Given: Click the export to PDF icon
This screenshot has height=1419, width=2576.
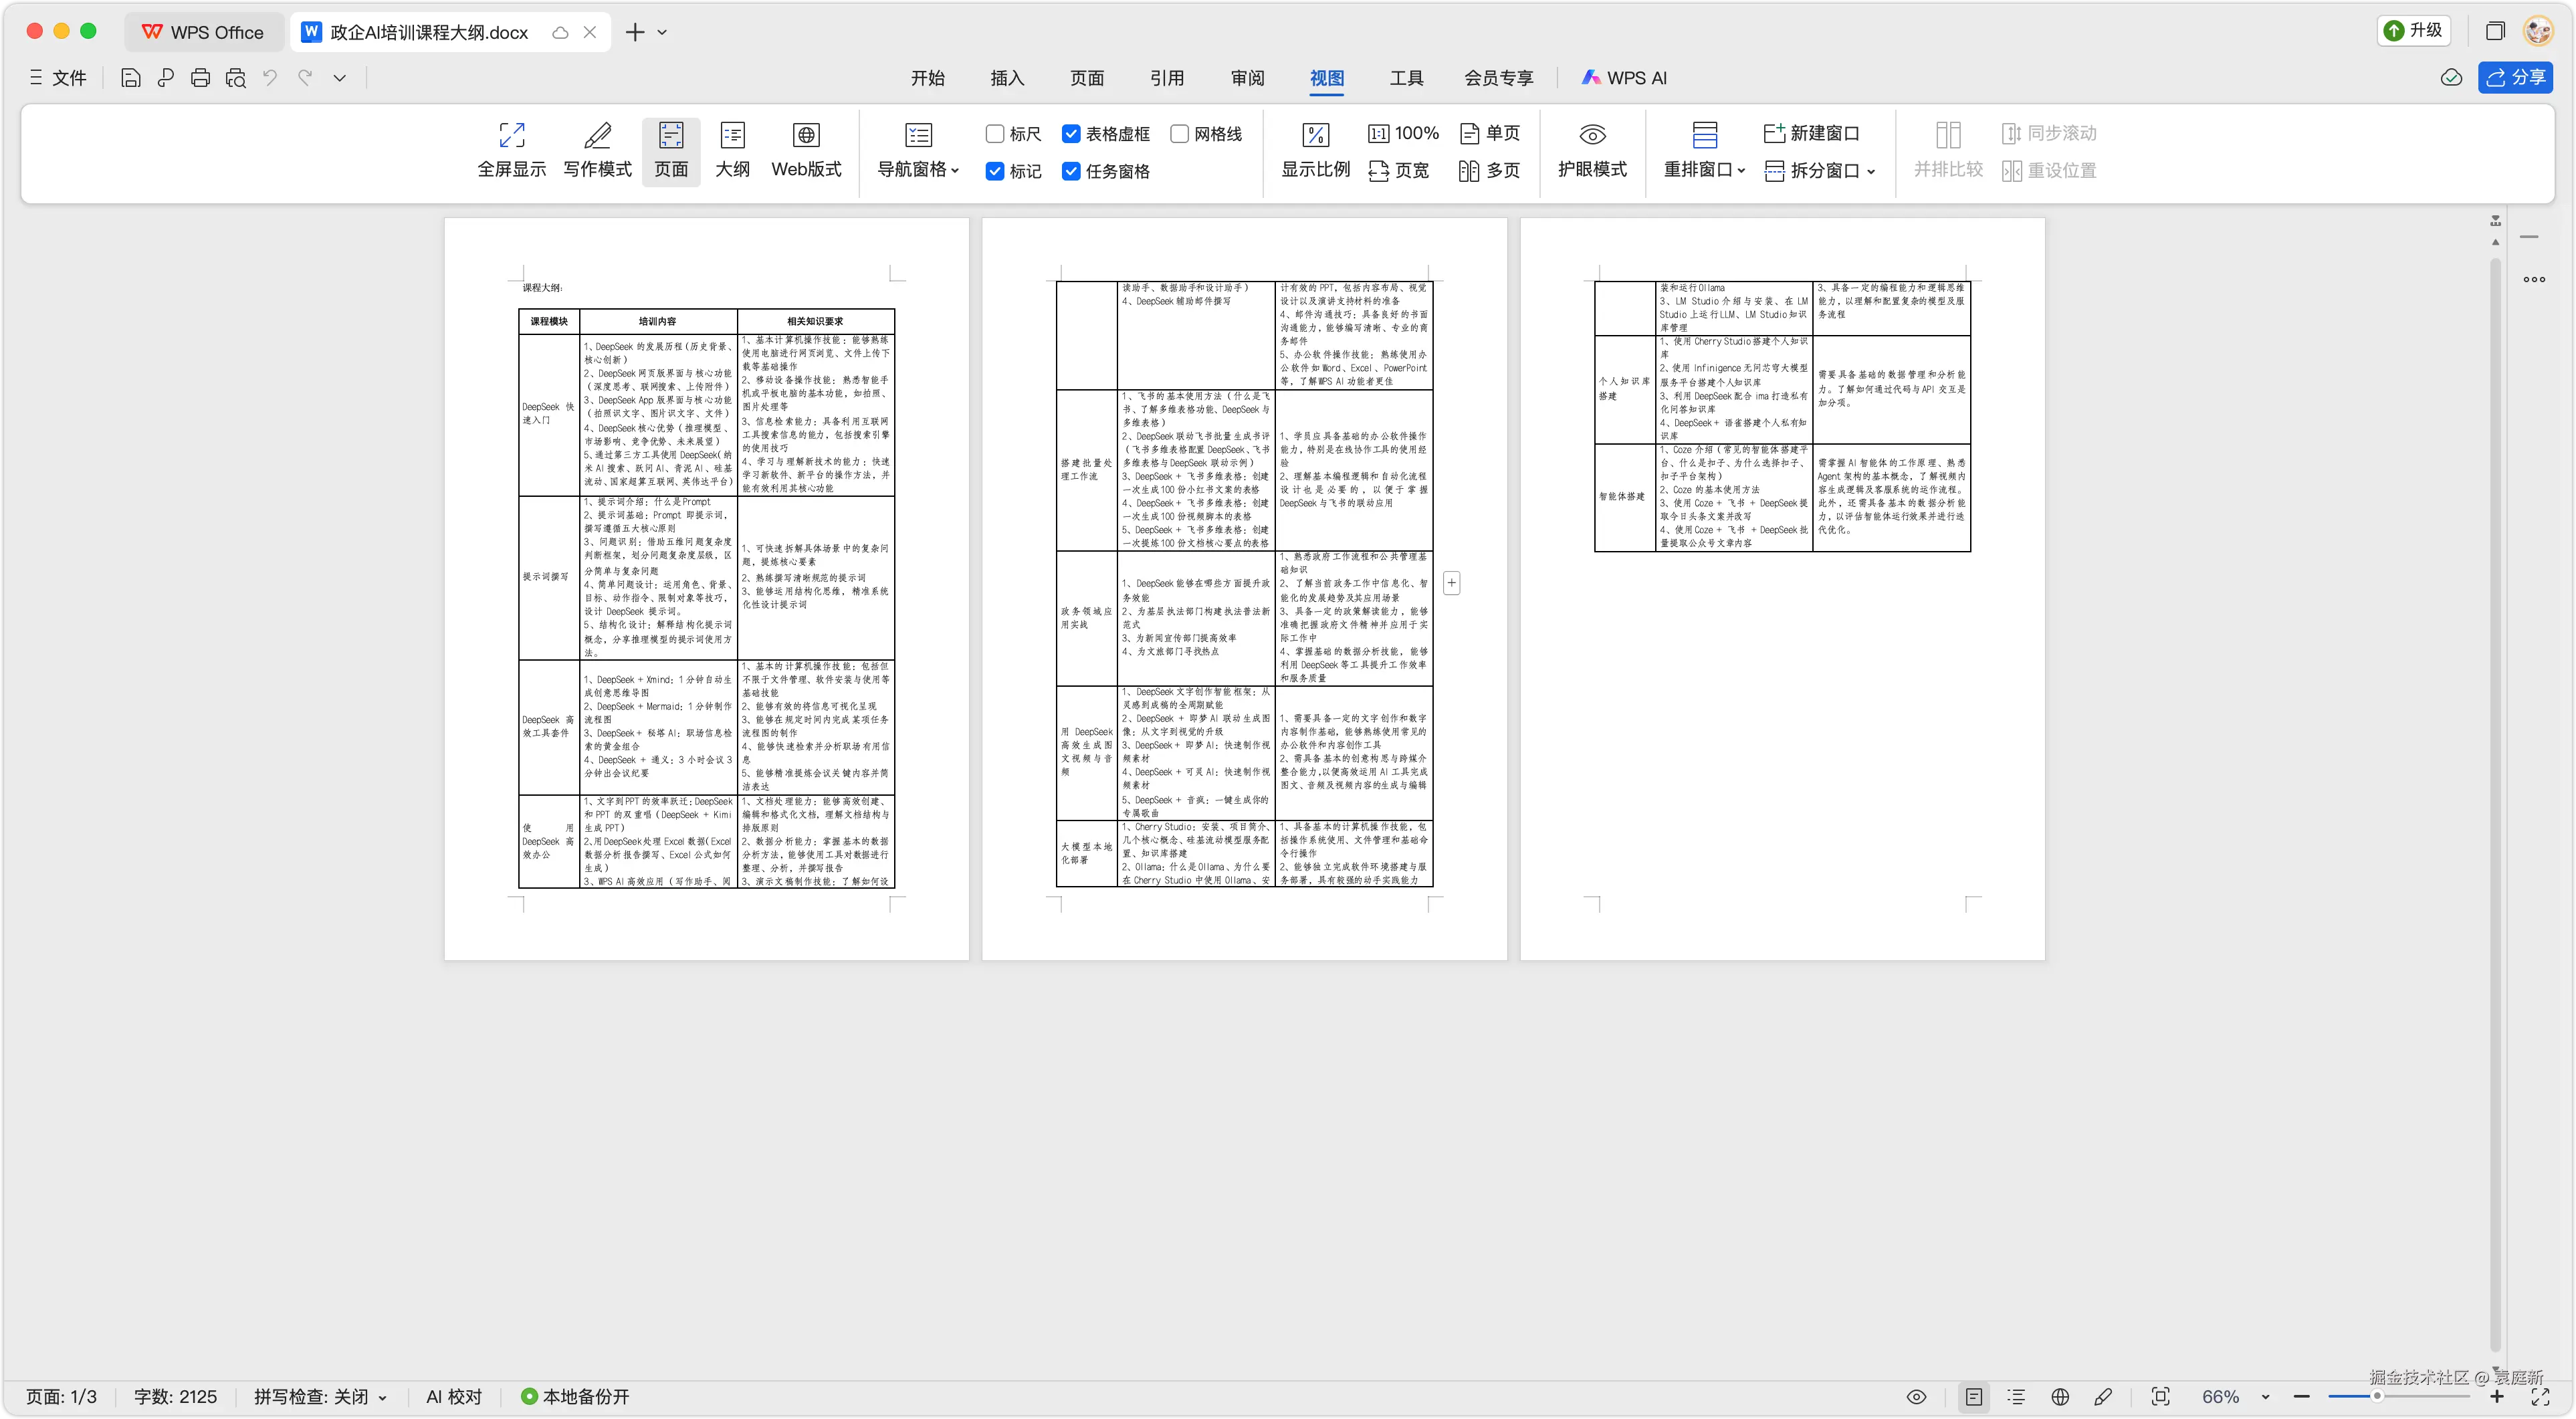Looking at the screenshot, I should pyautogui.click(x=166, y=78).
